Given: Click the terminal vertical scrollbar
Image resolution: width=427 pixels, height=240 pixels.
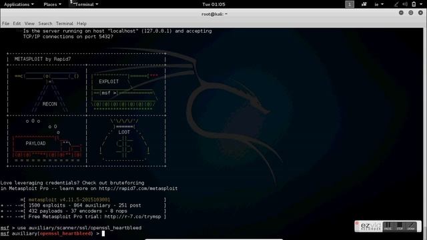Looking at the screenshot, I should (426, 133).
